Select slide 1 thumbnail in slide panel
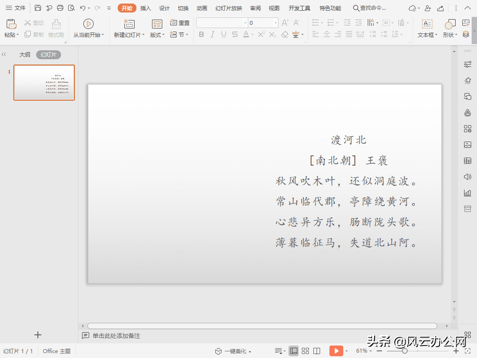This screenshot has height=358, width=477. coord(44,82)
